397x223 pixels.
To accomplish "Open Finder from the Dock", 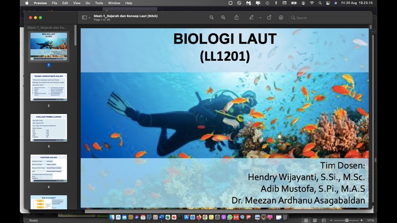I will [x=112, y=217].
